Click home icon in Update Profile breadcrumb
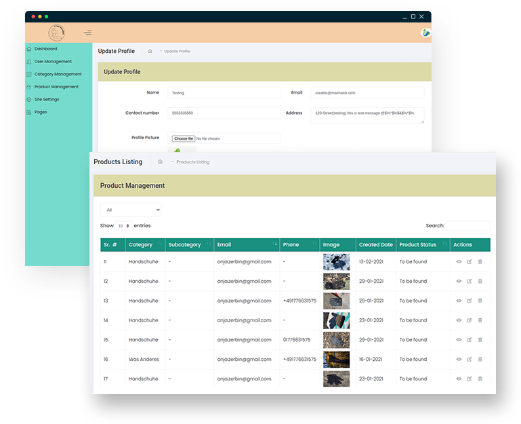Screen dimensions: 521x424 (x=150, y=52)
